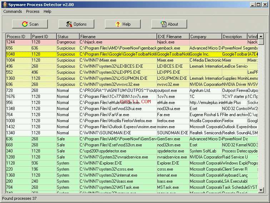Select the csrss.exe EXE filename cell

tap(173, 169)
